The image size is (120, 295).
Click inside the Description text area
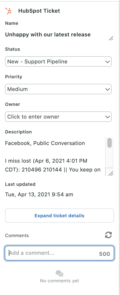tap(55, 157)
